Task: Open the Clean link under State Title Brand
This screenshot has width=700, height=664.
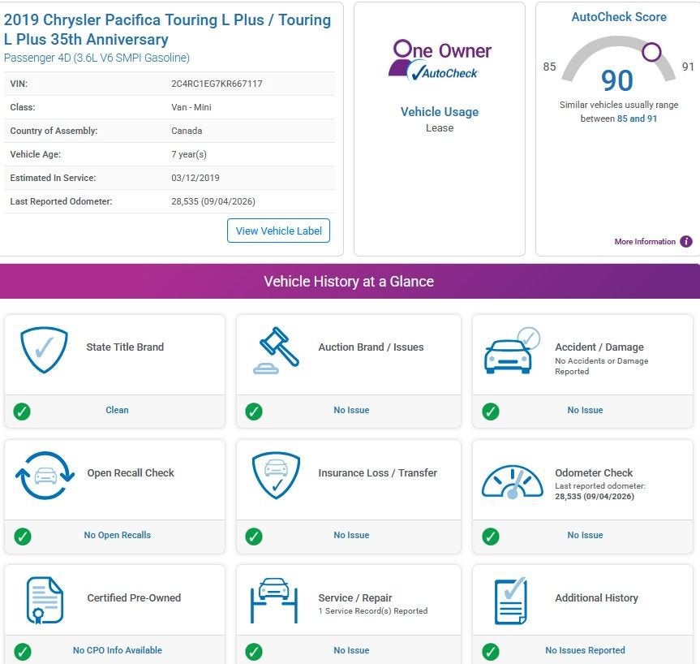Action: 117,410
